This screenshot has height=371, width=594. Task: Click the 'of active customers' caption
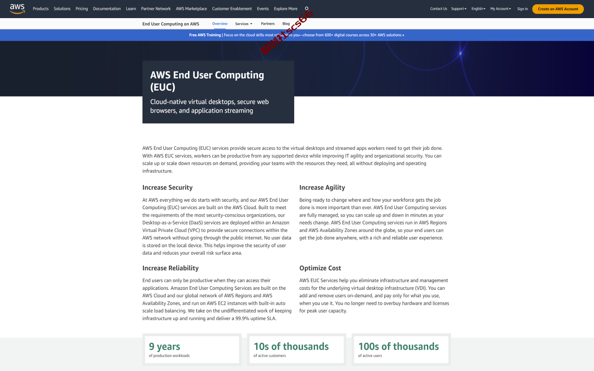click(x=270, y=356)
